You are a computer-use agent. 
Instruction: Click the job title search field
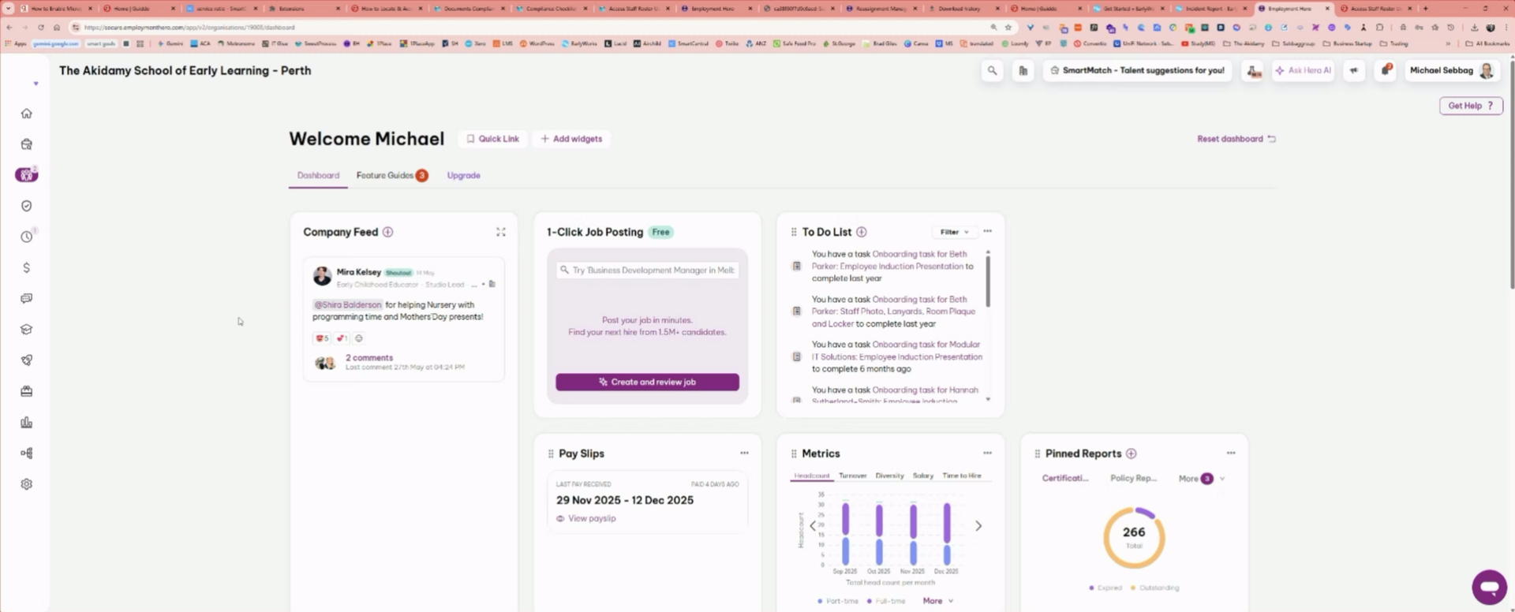coord(648,270)
